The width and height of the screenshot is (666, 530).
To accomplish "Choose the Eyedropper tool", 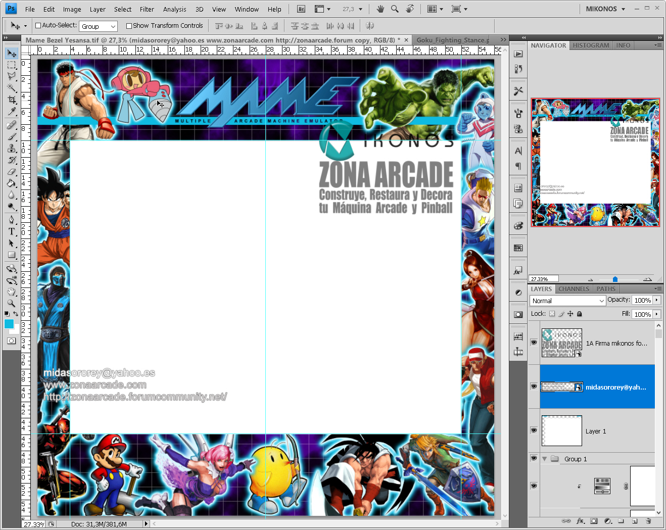I will click(x=12, y=111).
